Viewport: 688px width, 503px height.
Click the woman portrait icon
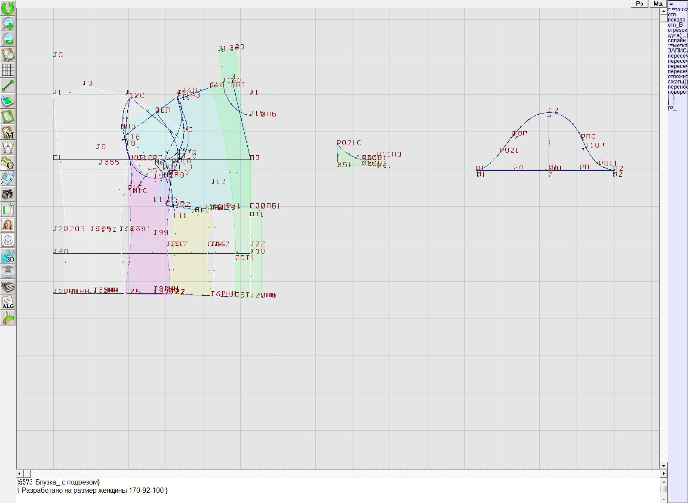coord(8,225)
